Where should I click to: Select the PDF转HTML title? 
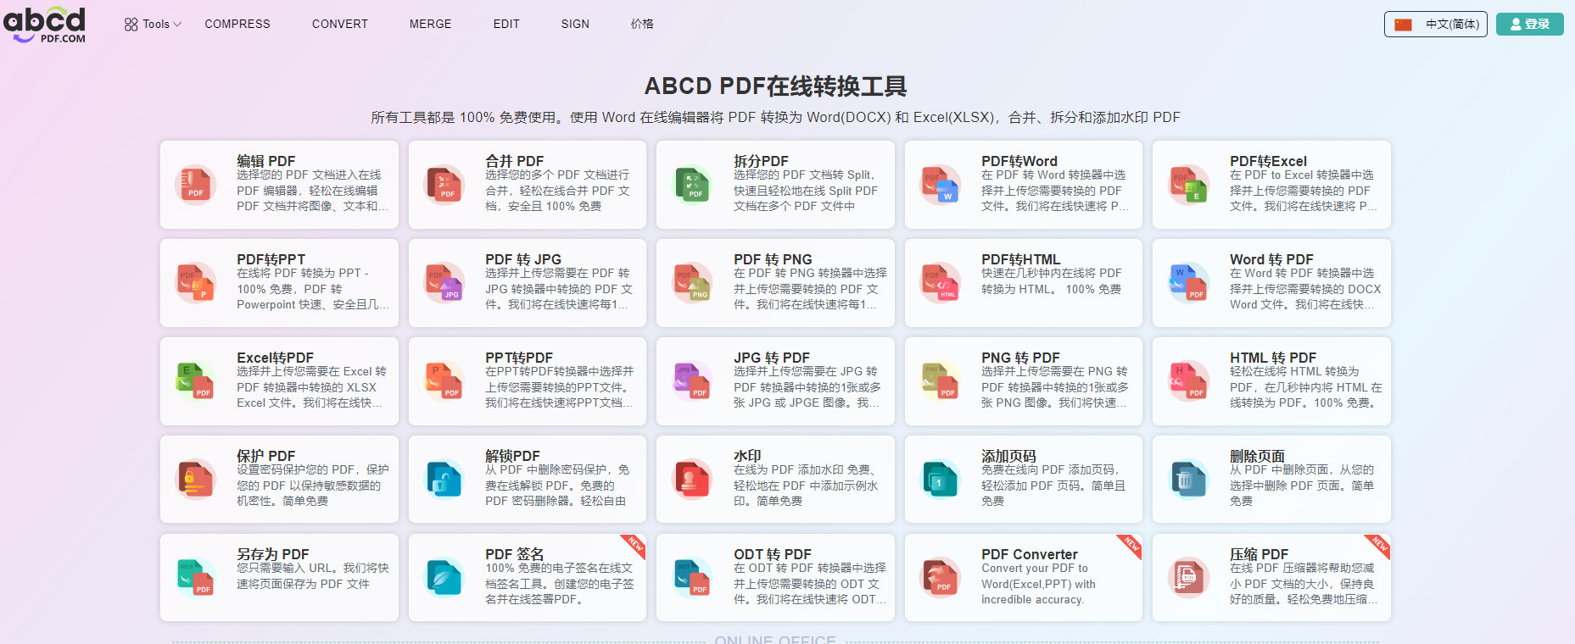(1021, 259)
